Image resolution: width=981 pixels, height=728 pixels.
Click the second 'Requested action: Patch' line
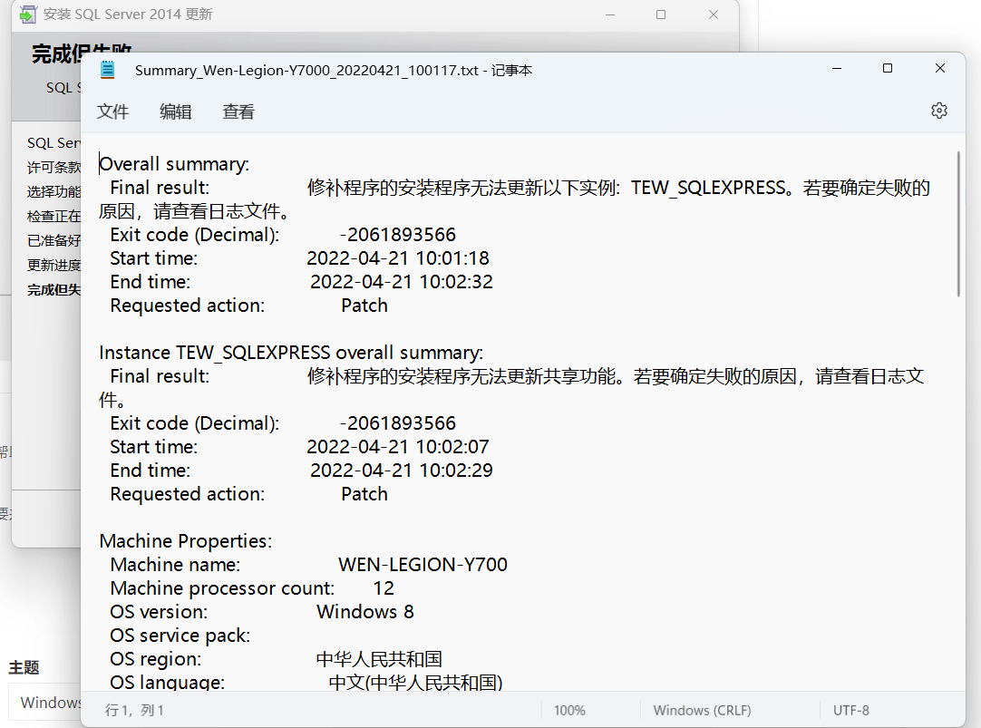[249, 494]
